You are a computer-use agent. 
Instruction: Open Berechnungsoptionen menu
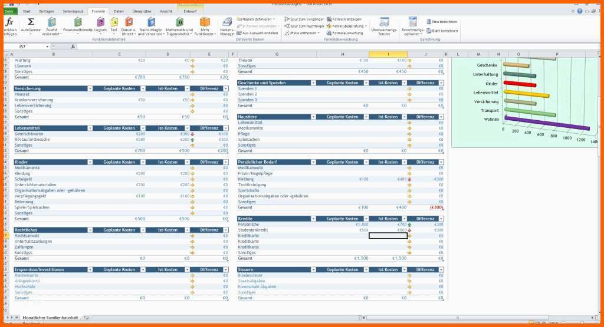[x=412, y=26]
